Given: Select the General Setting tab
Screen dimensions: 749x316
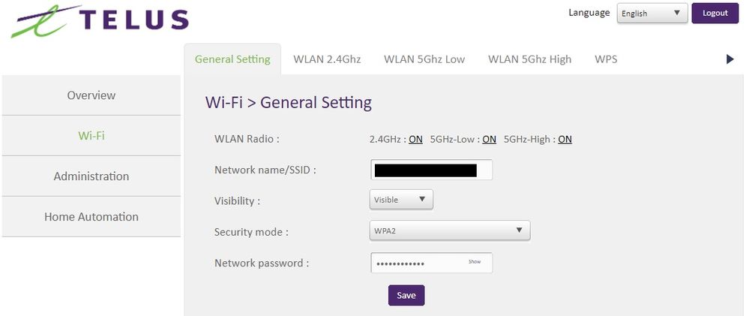Looking at the screenshot, I should coord(232,59).
